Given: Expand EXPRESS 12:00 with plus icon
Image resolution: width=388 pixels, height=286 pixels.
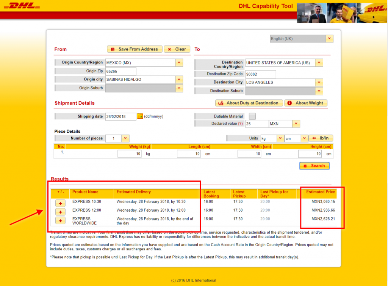Looking at the screenshot, I should [x=60, y=212].
